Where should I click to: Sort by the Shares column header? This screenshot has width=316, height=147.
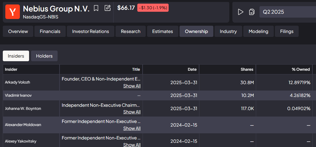tap(228, 69)
